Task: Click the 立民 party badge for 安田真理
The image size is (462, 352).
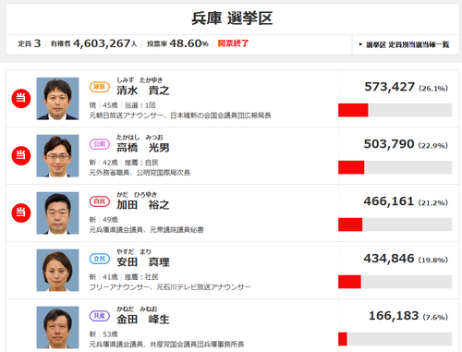Action: point(100,259)
